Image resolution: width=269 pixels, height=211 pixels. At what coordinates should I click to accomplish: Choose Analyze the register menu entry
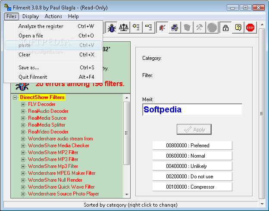point(53,26)
